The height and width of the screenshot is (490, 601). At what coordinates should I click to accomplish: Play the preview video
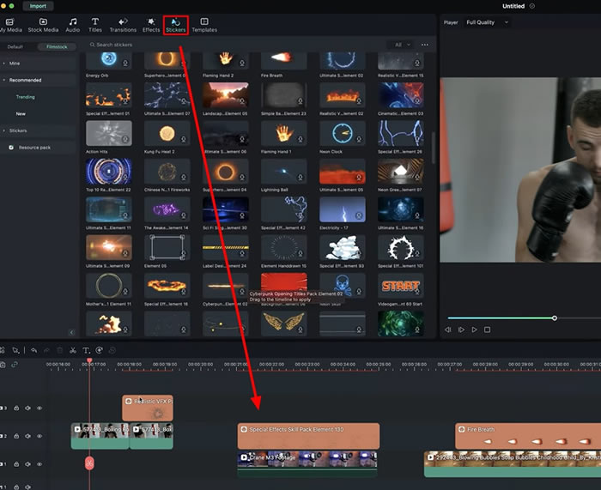pyautogui.click(x=474, y=330)
